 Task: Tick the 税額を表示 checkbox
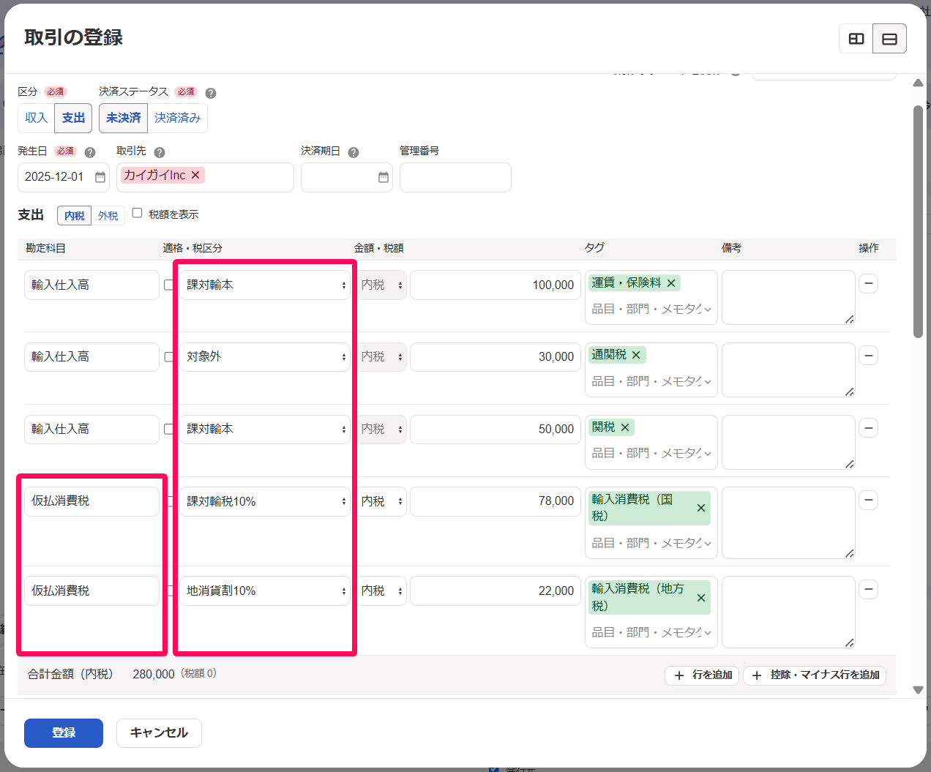(137, 213)
